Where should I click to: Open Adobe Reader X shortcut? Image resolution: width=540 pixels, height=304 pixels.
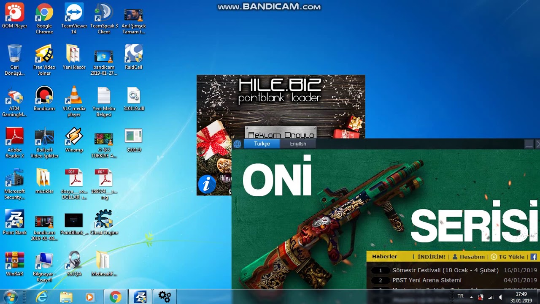click(x=14, y=143)
